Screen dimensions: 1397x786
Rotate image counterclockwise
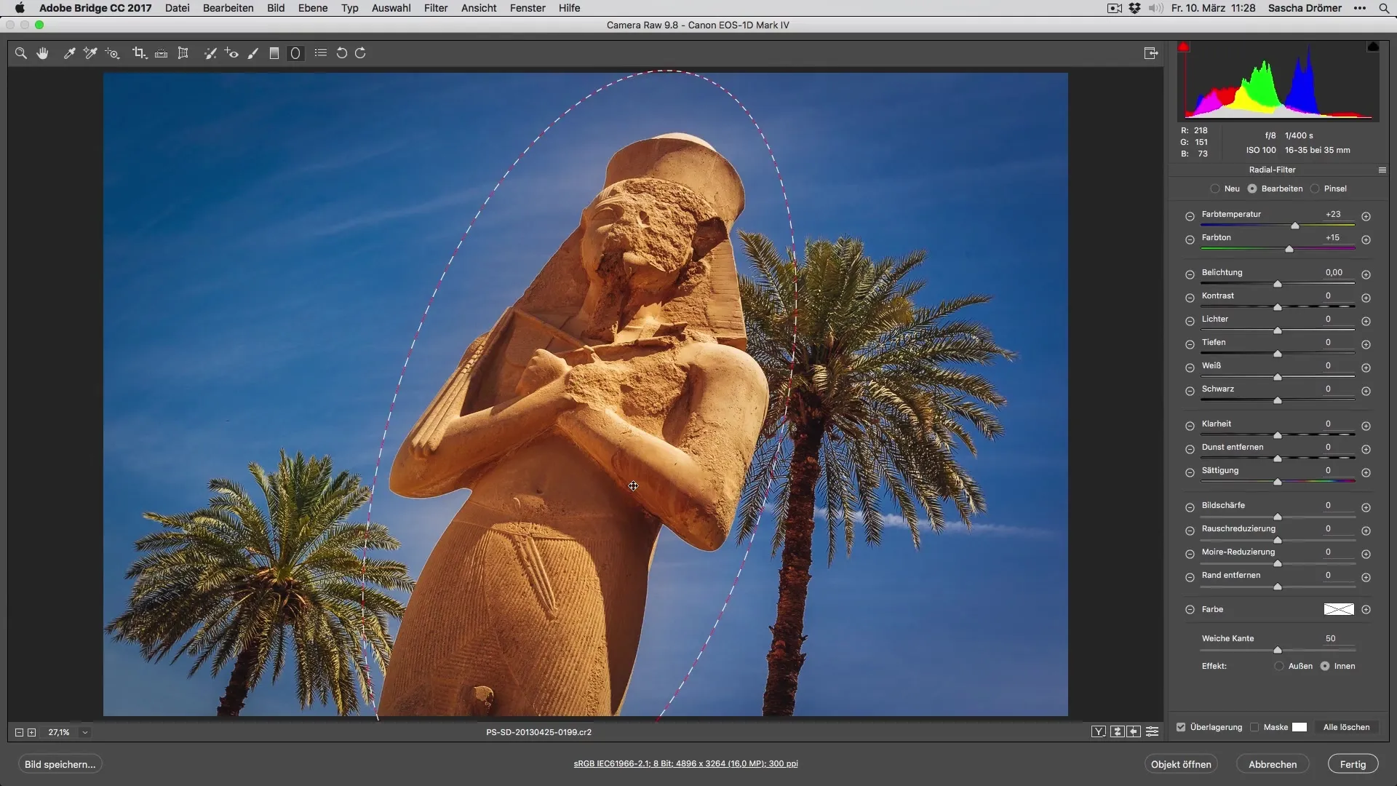pyautogui.click(x=341, y=53)
